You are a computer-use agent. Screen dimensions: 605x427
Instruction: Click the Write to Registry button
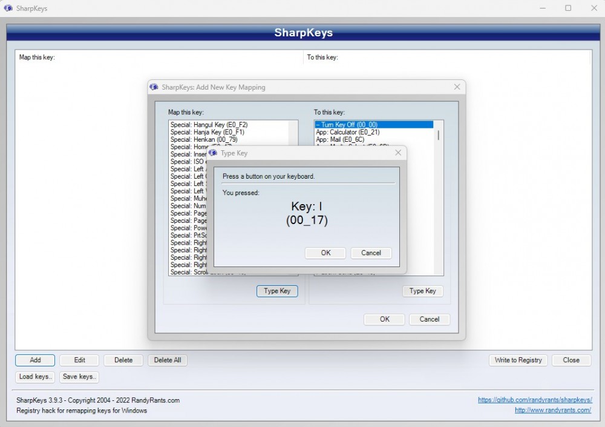coord(518,360)
